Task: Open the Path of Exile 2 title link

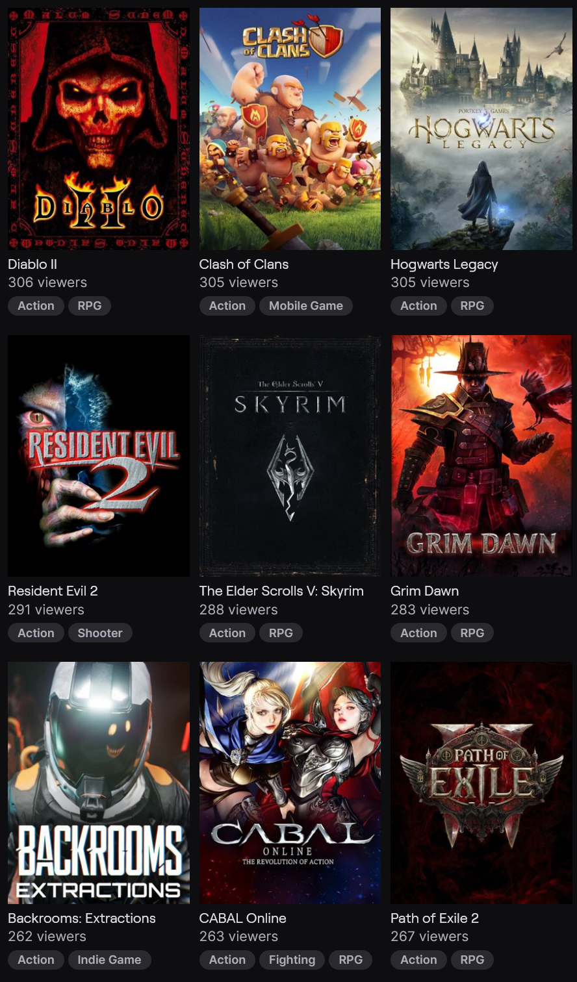Action: point(435,918)
